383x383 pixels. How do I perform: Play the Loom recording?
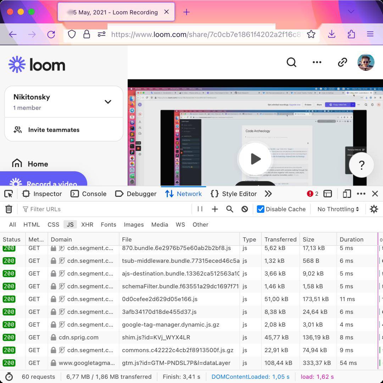255,159
